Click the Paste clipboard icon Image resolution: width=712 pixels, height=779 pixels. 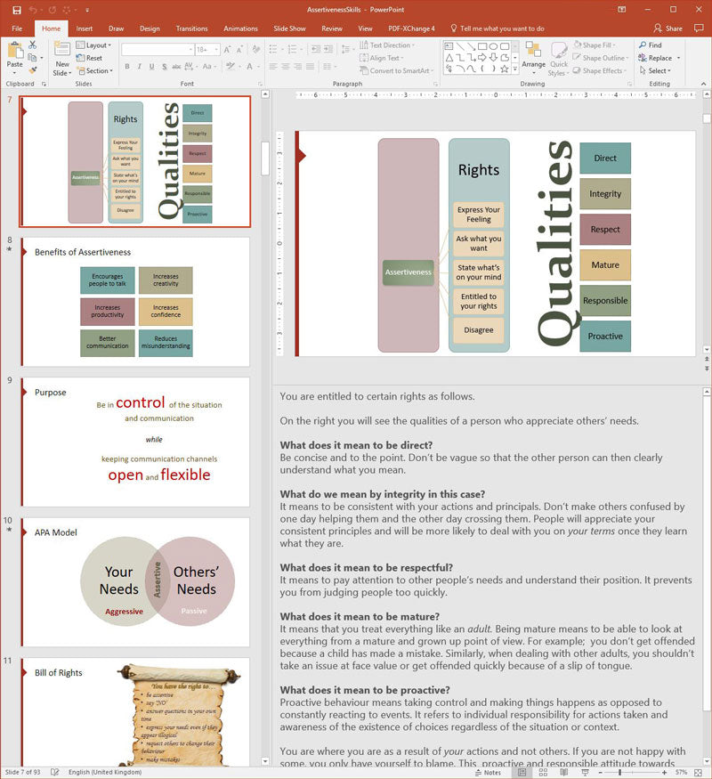pyautogui.click(x=15, y=51)
